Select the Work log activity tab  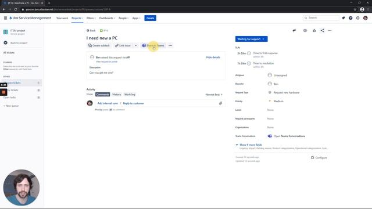click(x=130, y=94)
